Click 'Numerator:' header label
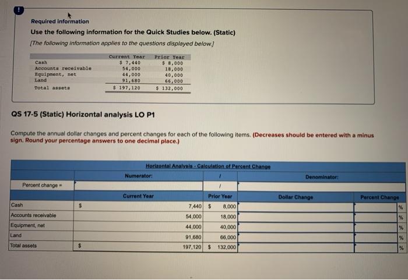Screen dimensions: 408x280 [x=139, y=176]
